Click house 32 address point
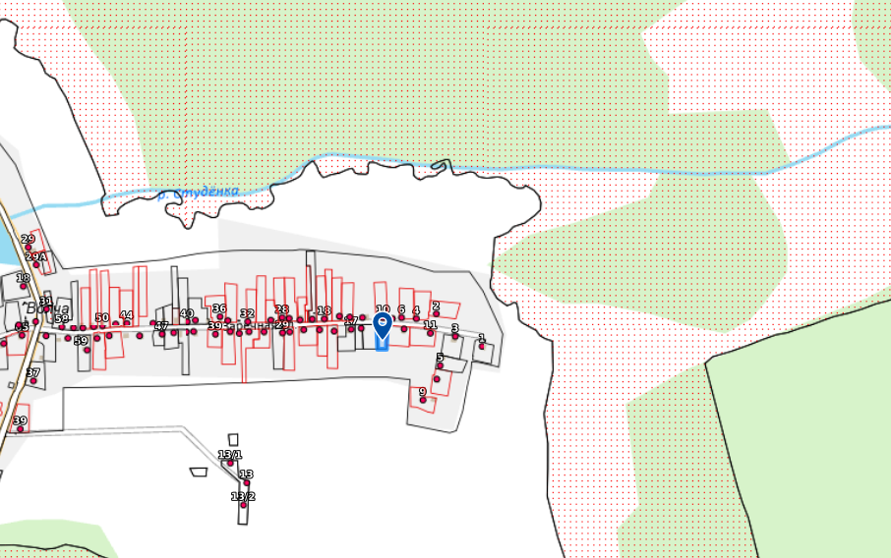891x558 pixels. [x=248, y=321]
